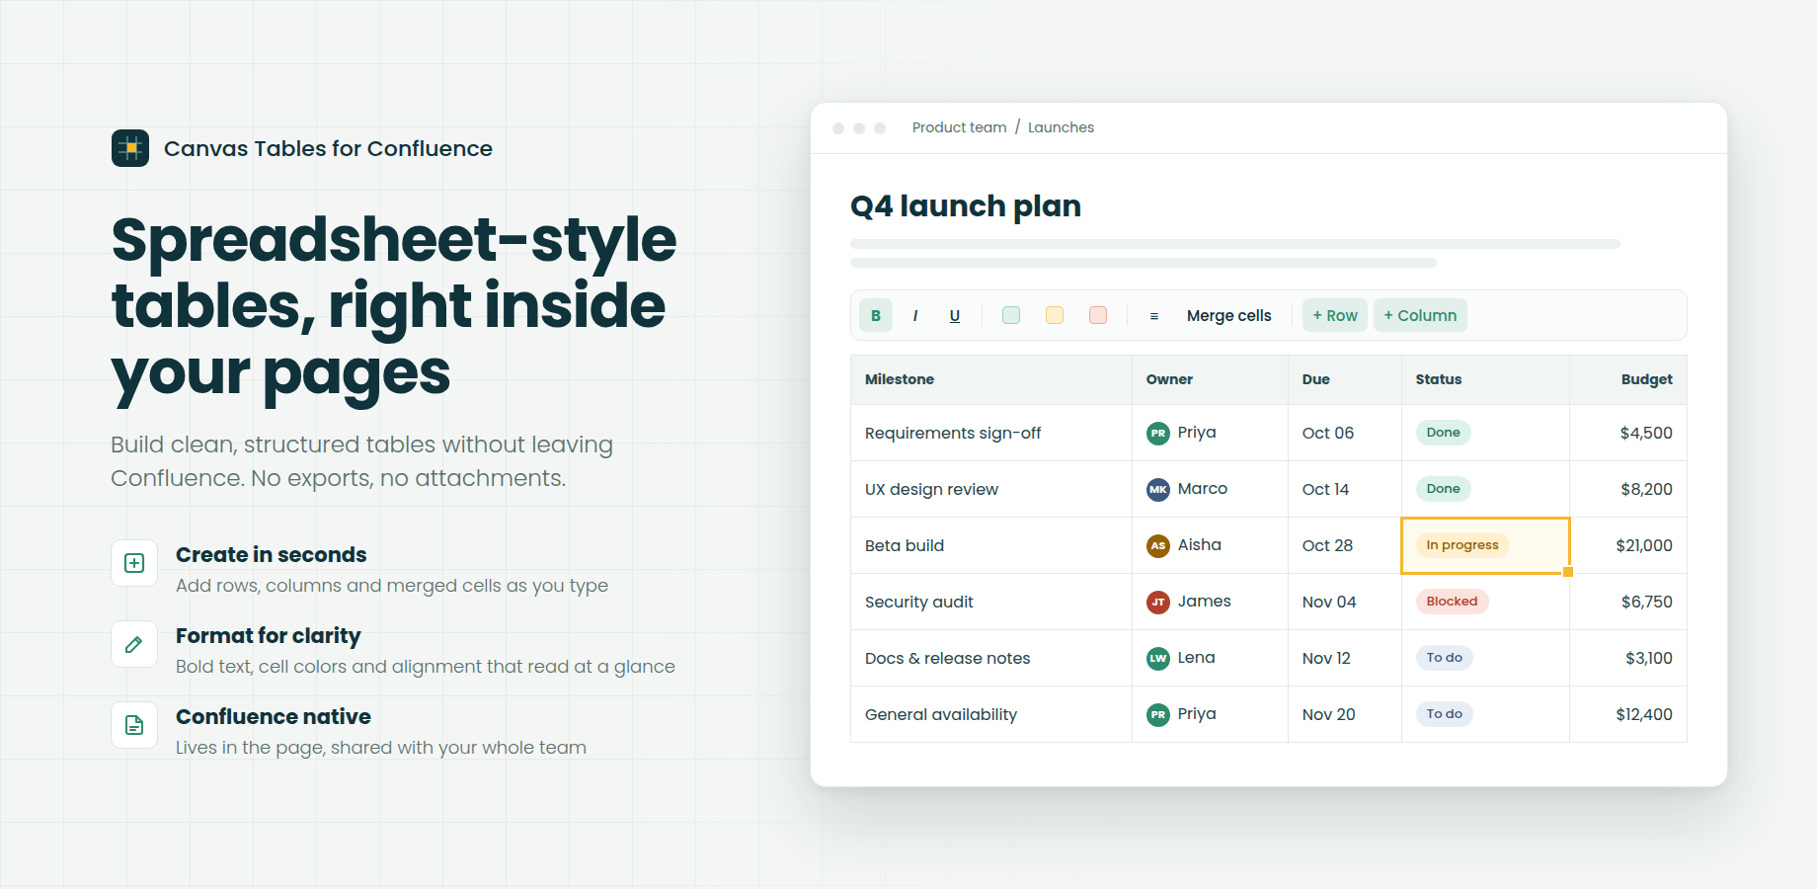Click the Q4 launch plan page title

pyautogui.click(x=966, y=206)
